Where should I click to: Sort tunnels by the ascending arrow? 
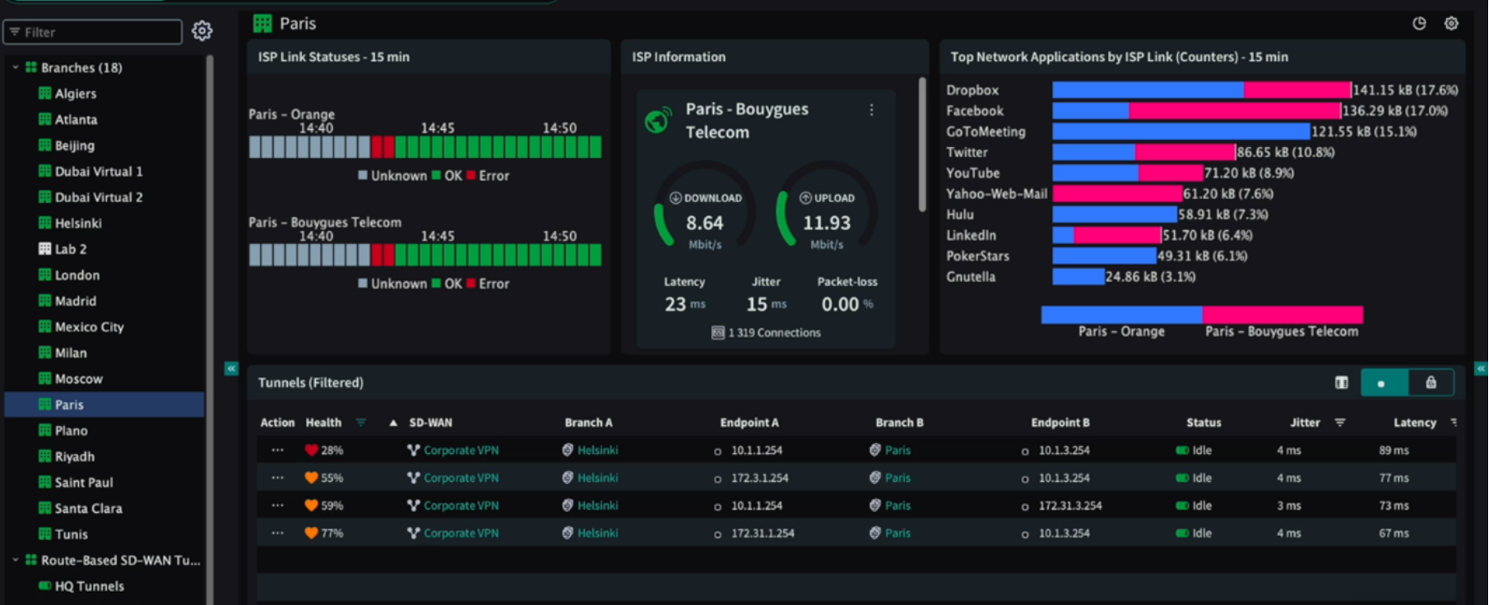pos(393,423)
